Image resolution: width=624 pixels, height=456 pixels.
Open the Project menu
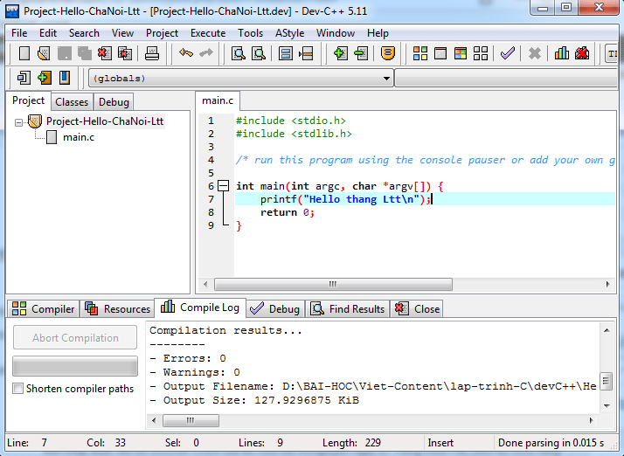click(x=162, y=33)
